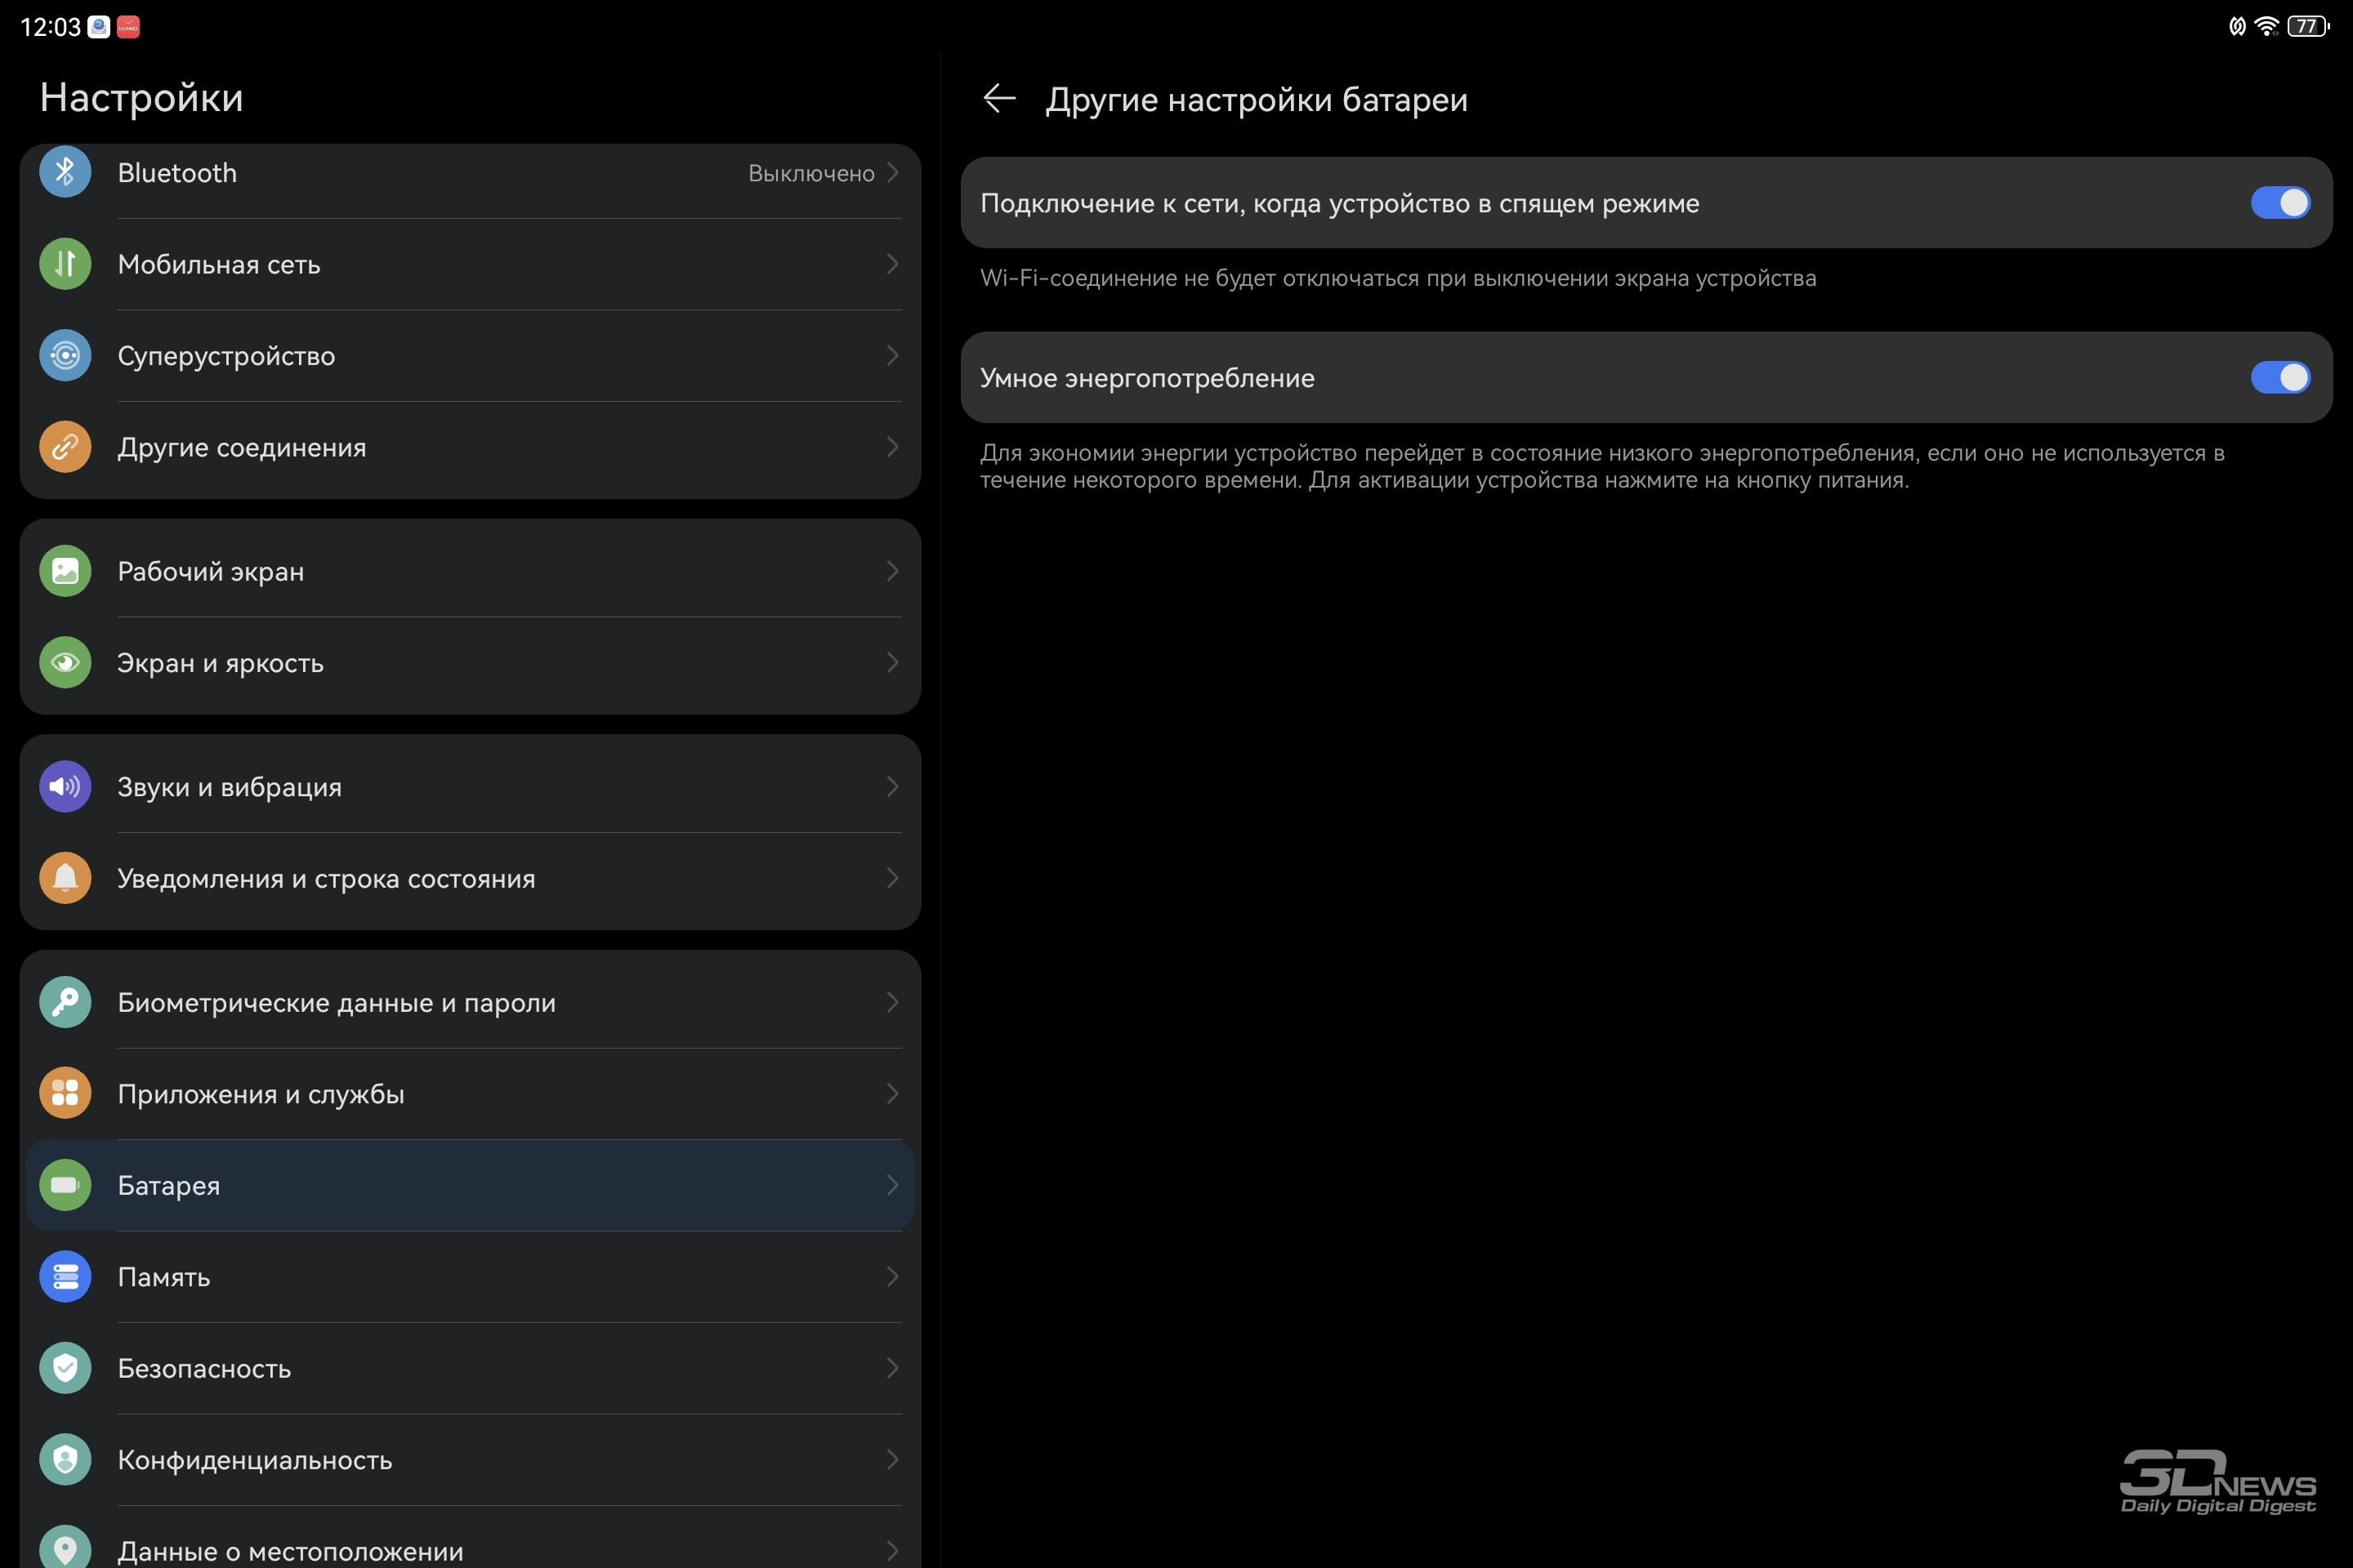The width and height of the screenshot is (2353, 1568).
Task: Tap the Биометрические данные key icon
Action: tap(65, 1002)
